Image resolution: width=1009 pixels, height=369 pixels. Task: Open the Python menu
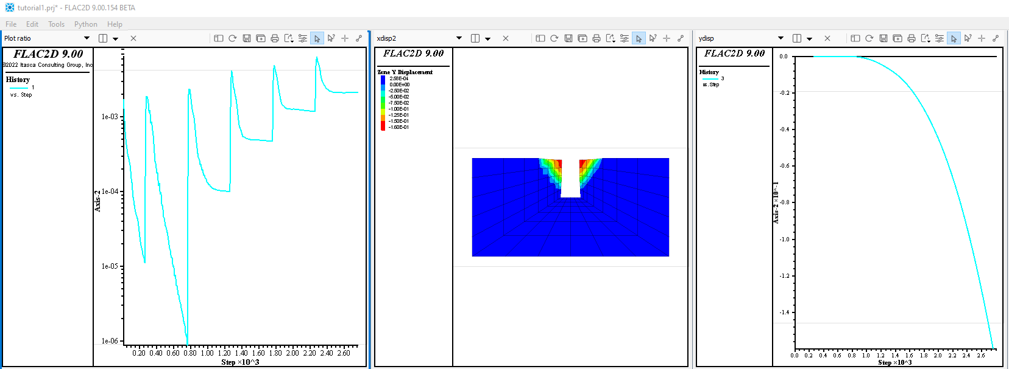85,24
